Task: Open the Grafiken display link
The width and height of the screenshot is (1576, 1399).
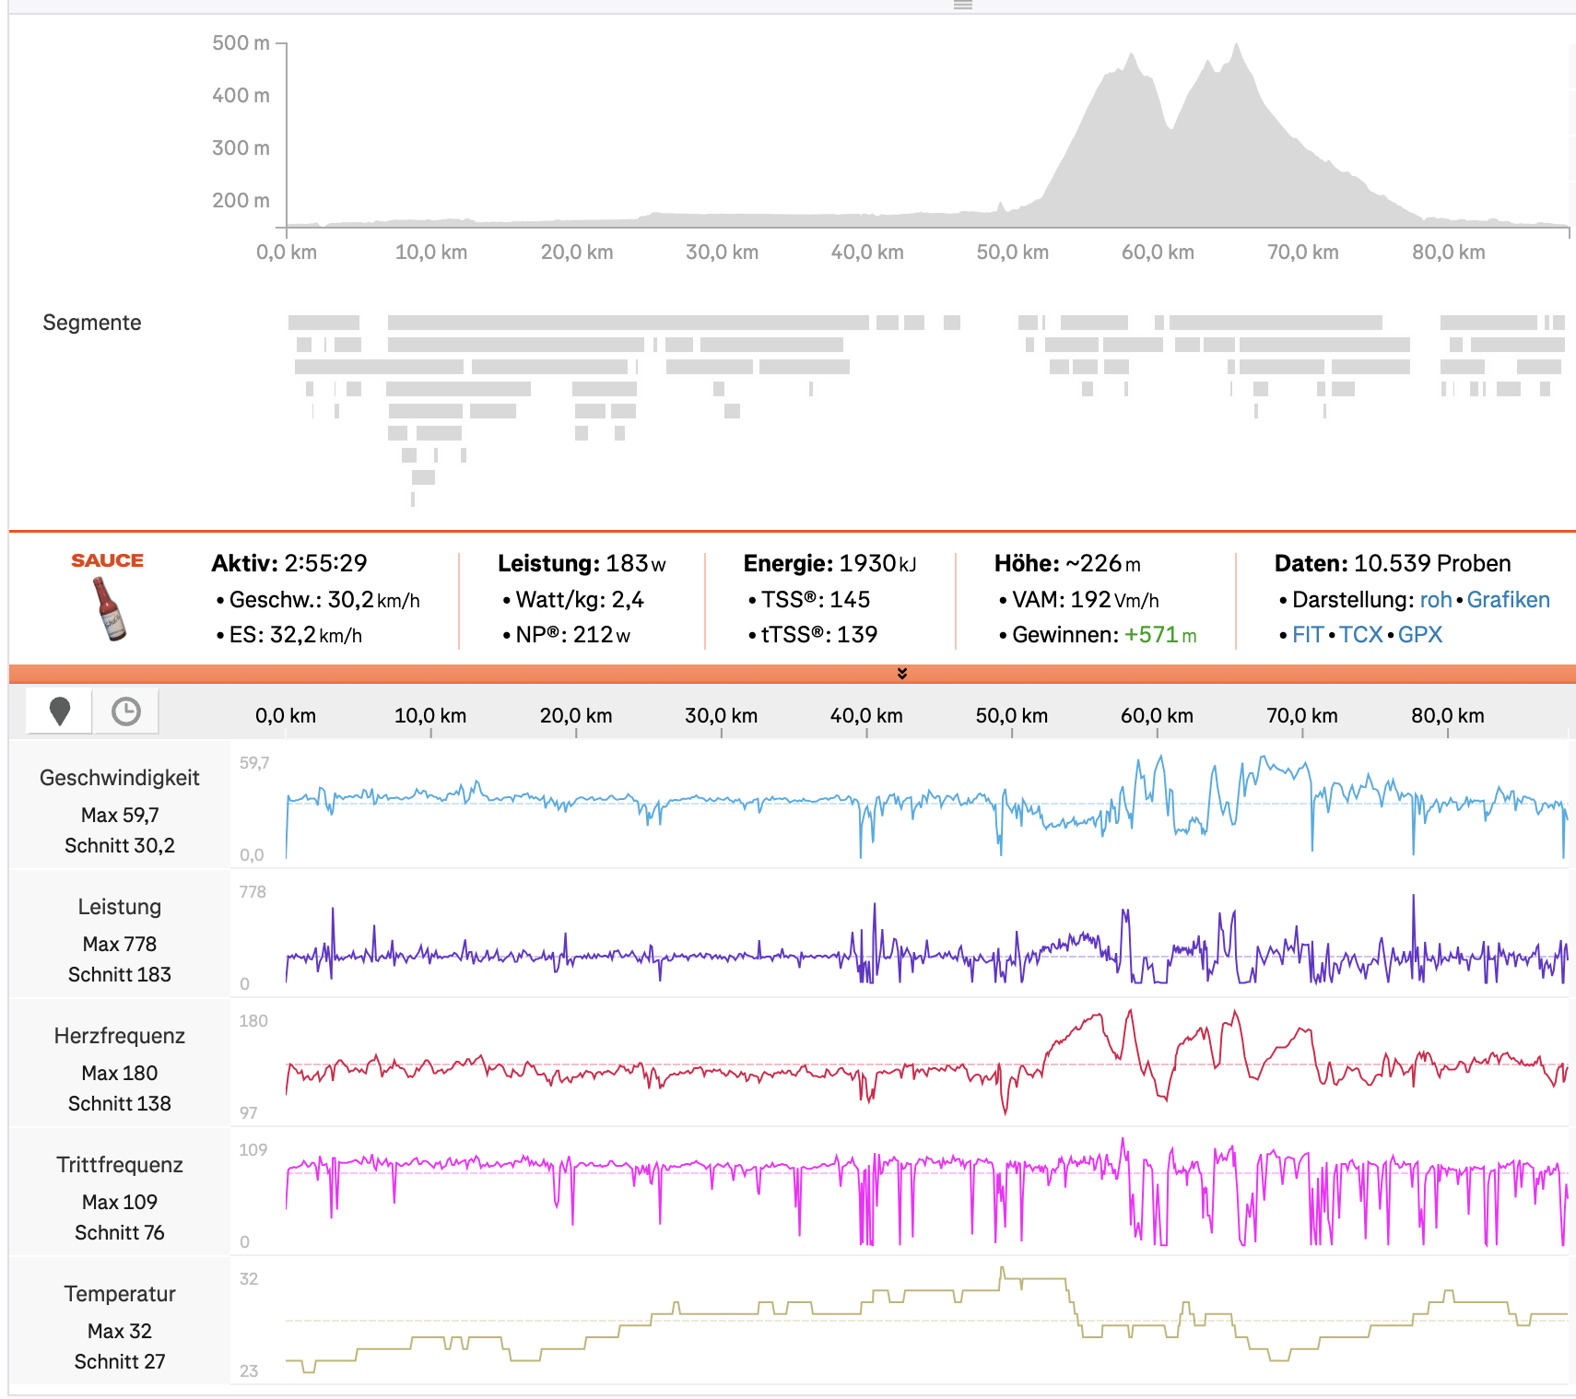Action: coord(1508,600)
